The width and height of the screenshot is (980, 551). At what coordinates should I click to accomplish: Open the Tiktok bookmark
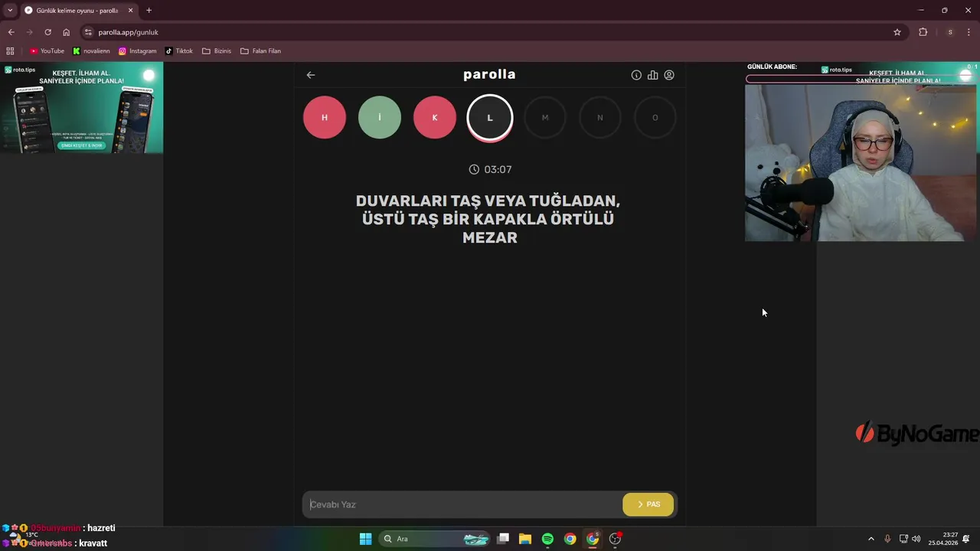click(179, 51)
